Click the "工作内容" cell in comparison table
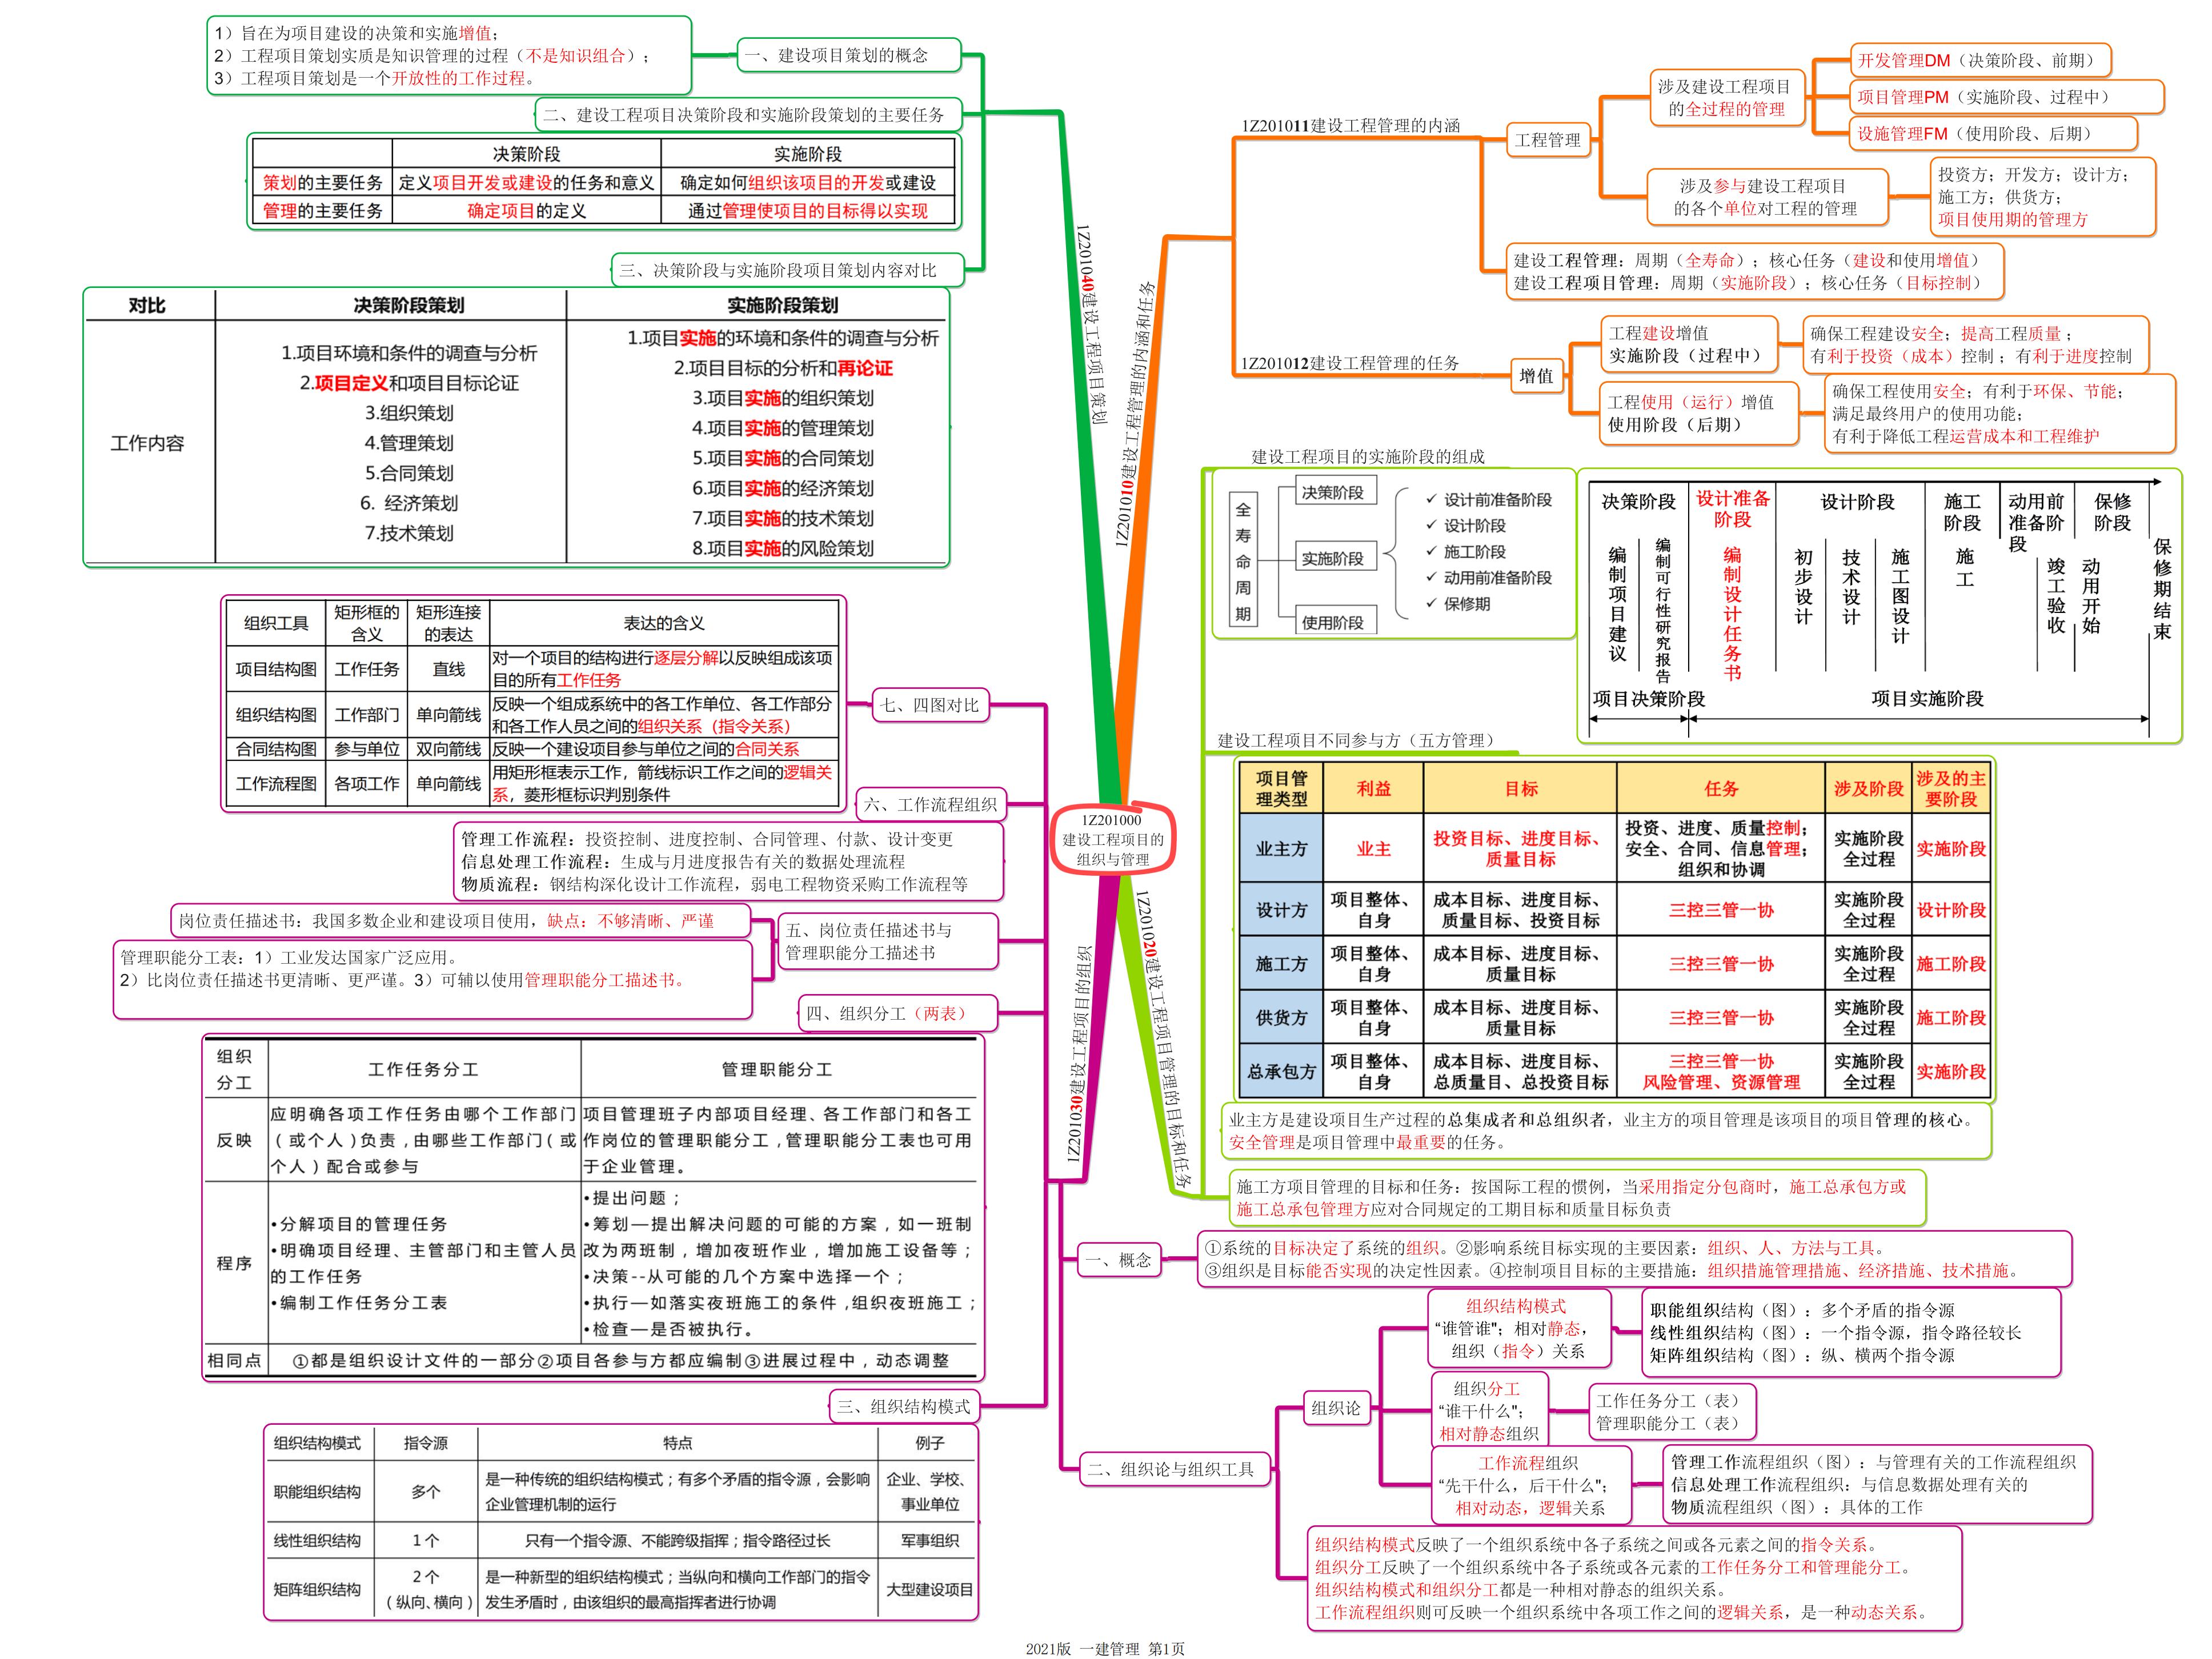This screenshot has width=2212, height=1659. (148, 443)
